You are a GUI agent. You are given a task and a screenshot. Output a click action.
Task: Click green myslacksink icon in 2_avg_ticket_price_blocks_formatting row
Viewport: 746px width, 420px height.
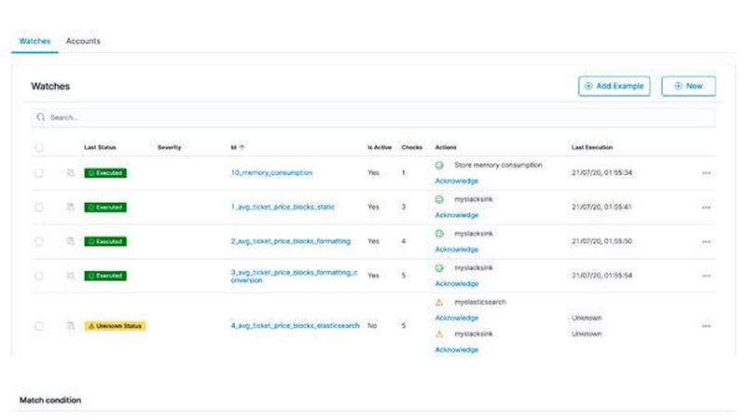coord(439,234)
